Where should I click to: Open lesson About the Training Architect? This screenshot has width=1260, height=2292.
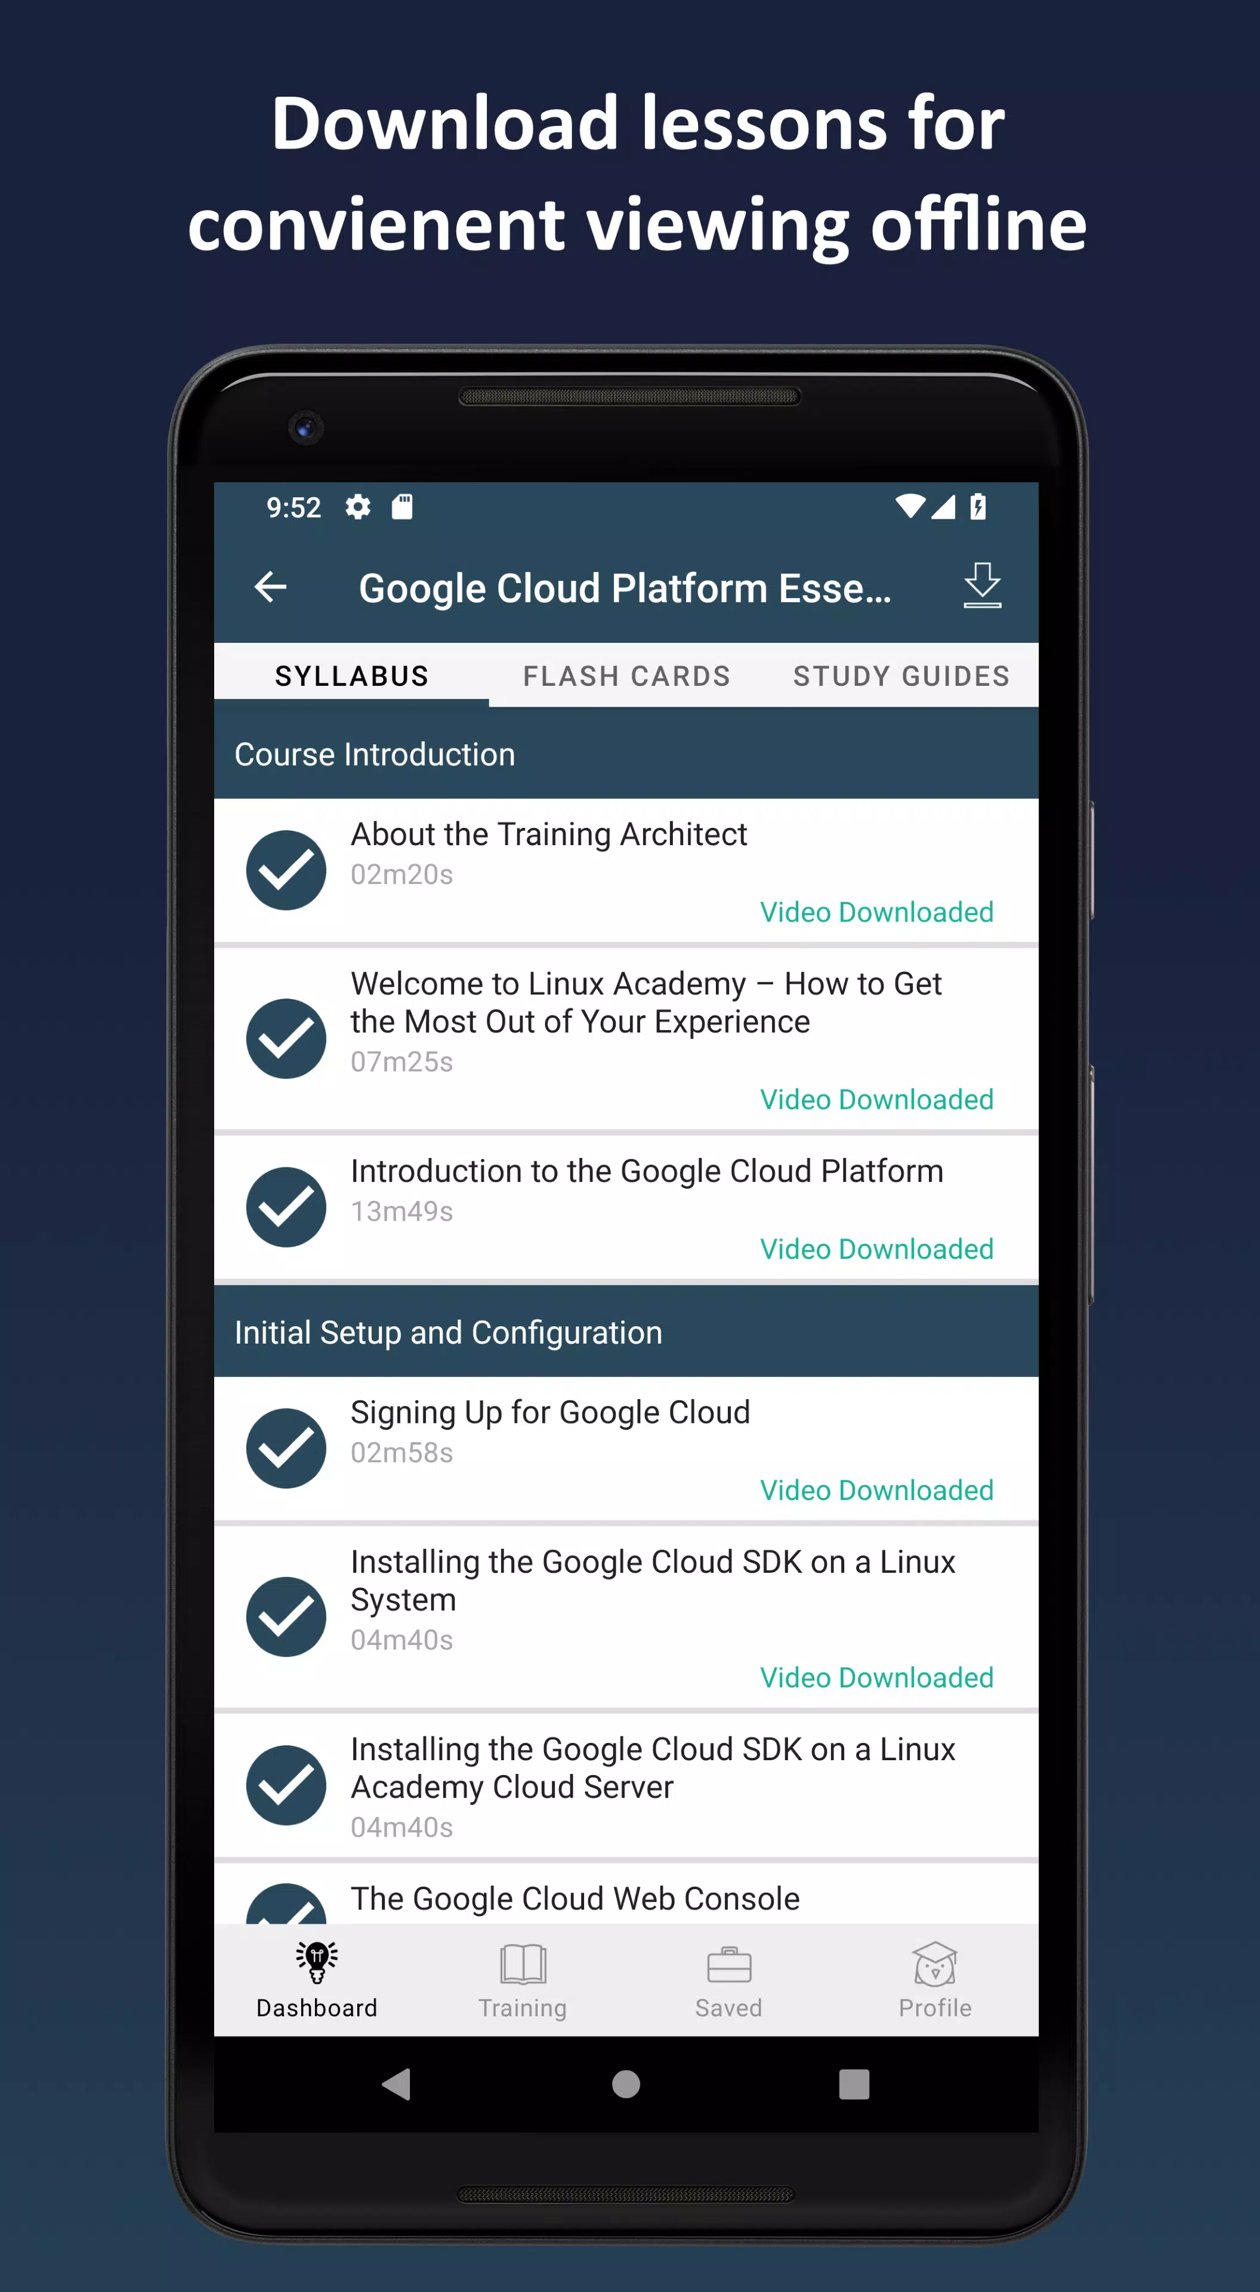click(x=626, y=870)
